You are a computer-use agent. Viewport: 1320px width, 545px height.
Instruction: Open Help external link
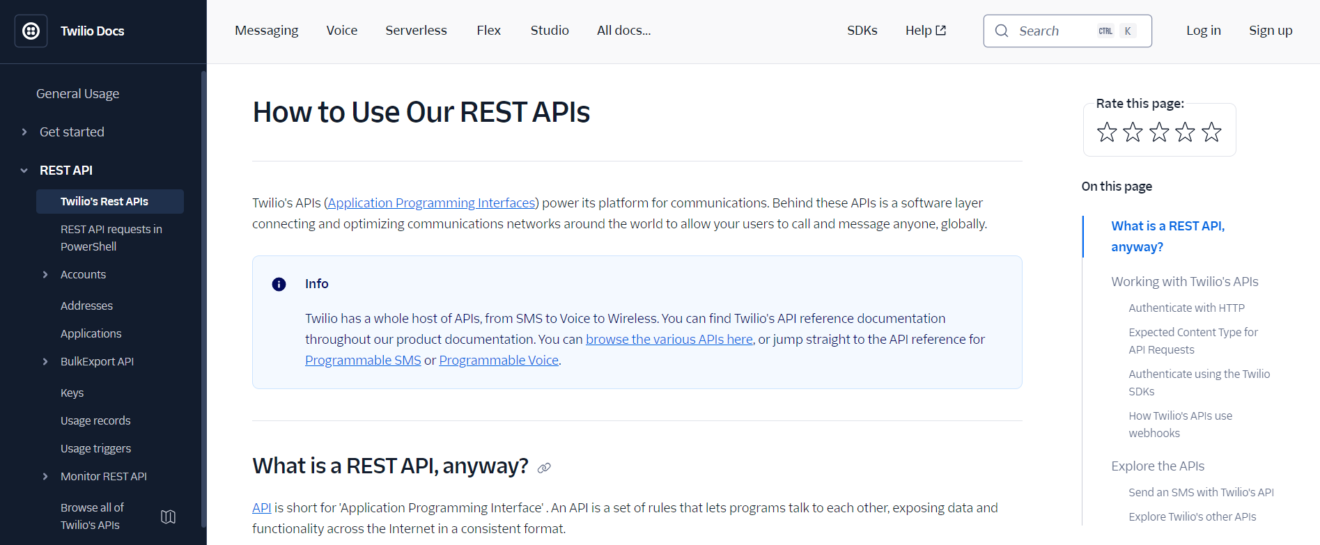pyautogui.click(x=926, y=31)
